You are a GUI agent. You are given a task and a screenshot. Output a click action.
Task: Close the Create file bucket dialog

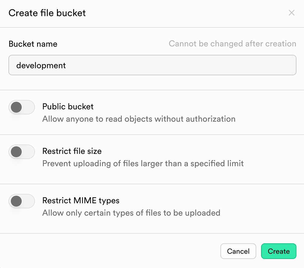291,13
